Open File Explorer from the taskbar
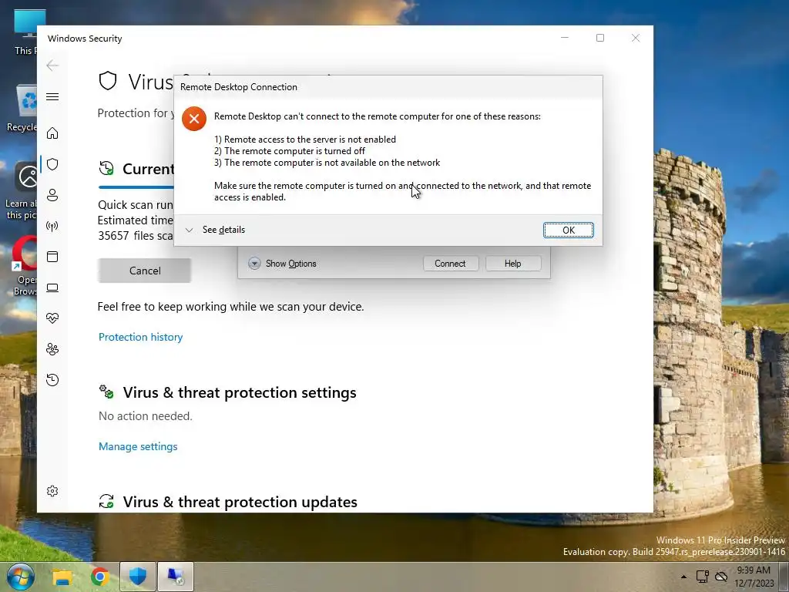 (62, 577)
